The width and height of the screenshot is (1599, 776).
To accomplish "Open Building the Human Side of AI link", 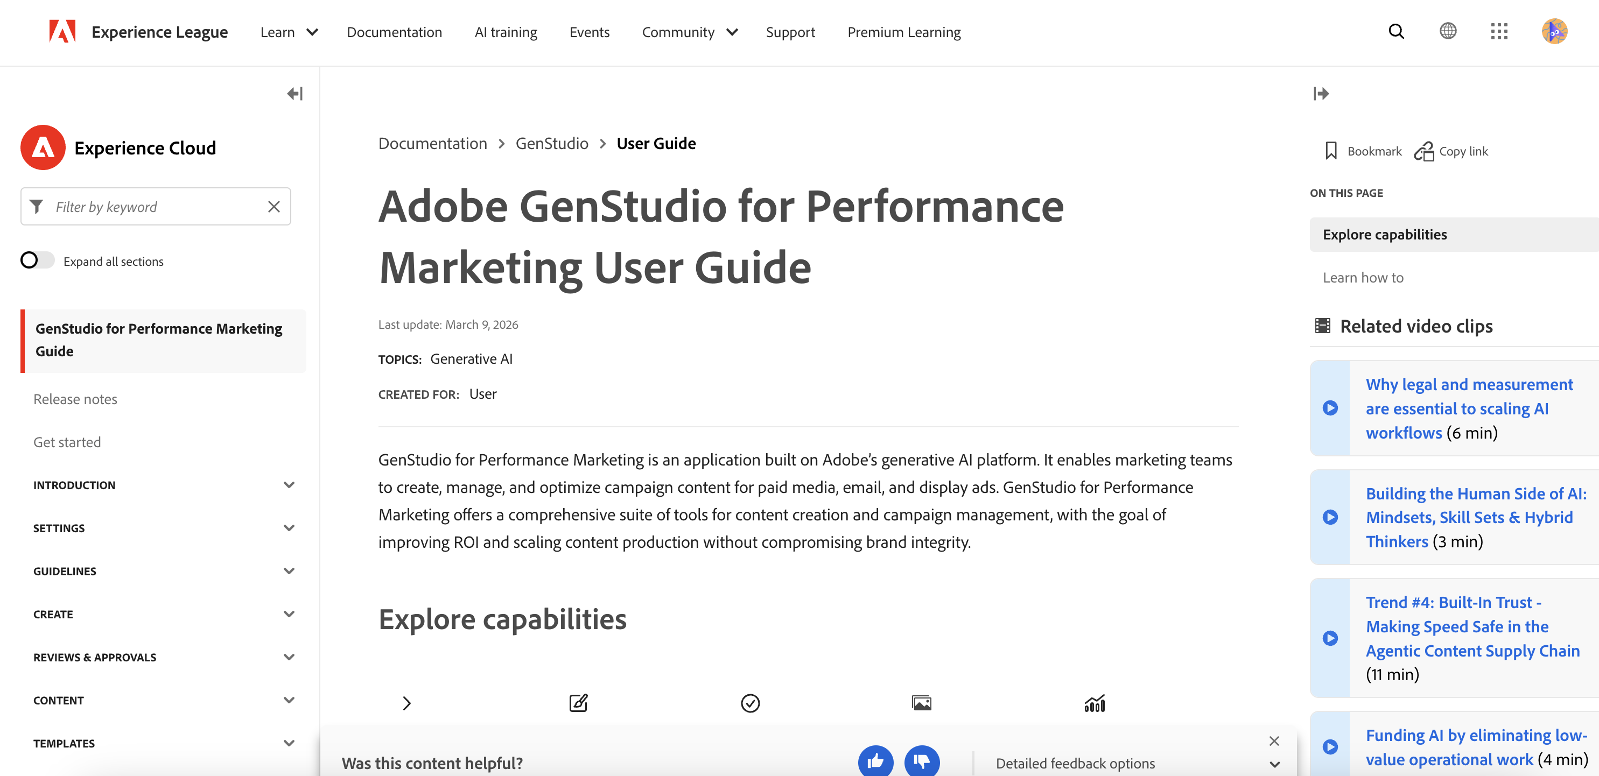I will click(x=1476, y=517).
